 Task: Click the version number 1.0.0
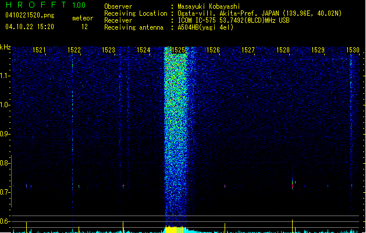point(79,5)
